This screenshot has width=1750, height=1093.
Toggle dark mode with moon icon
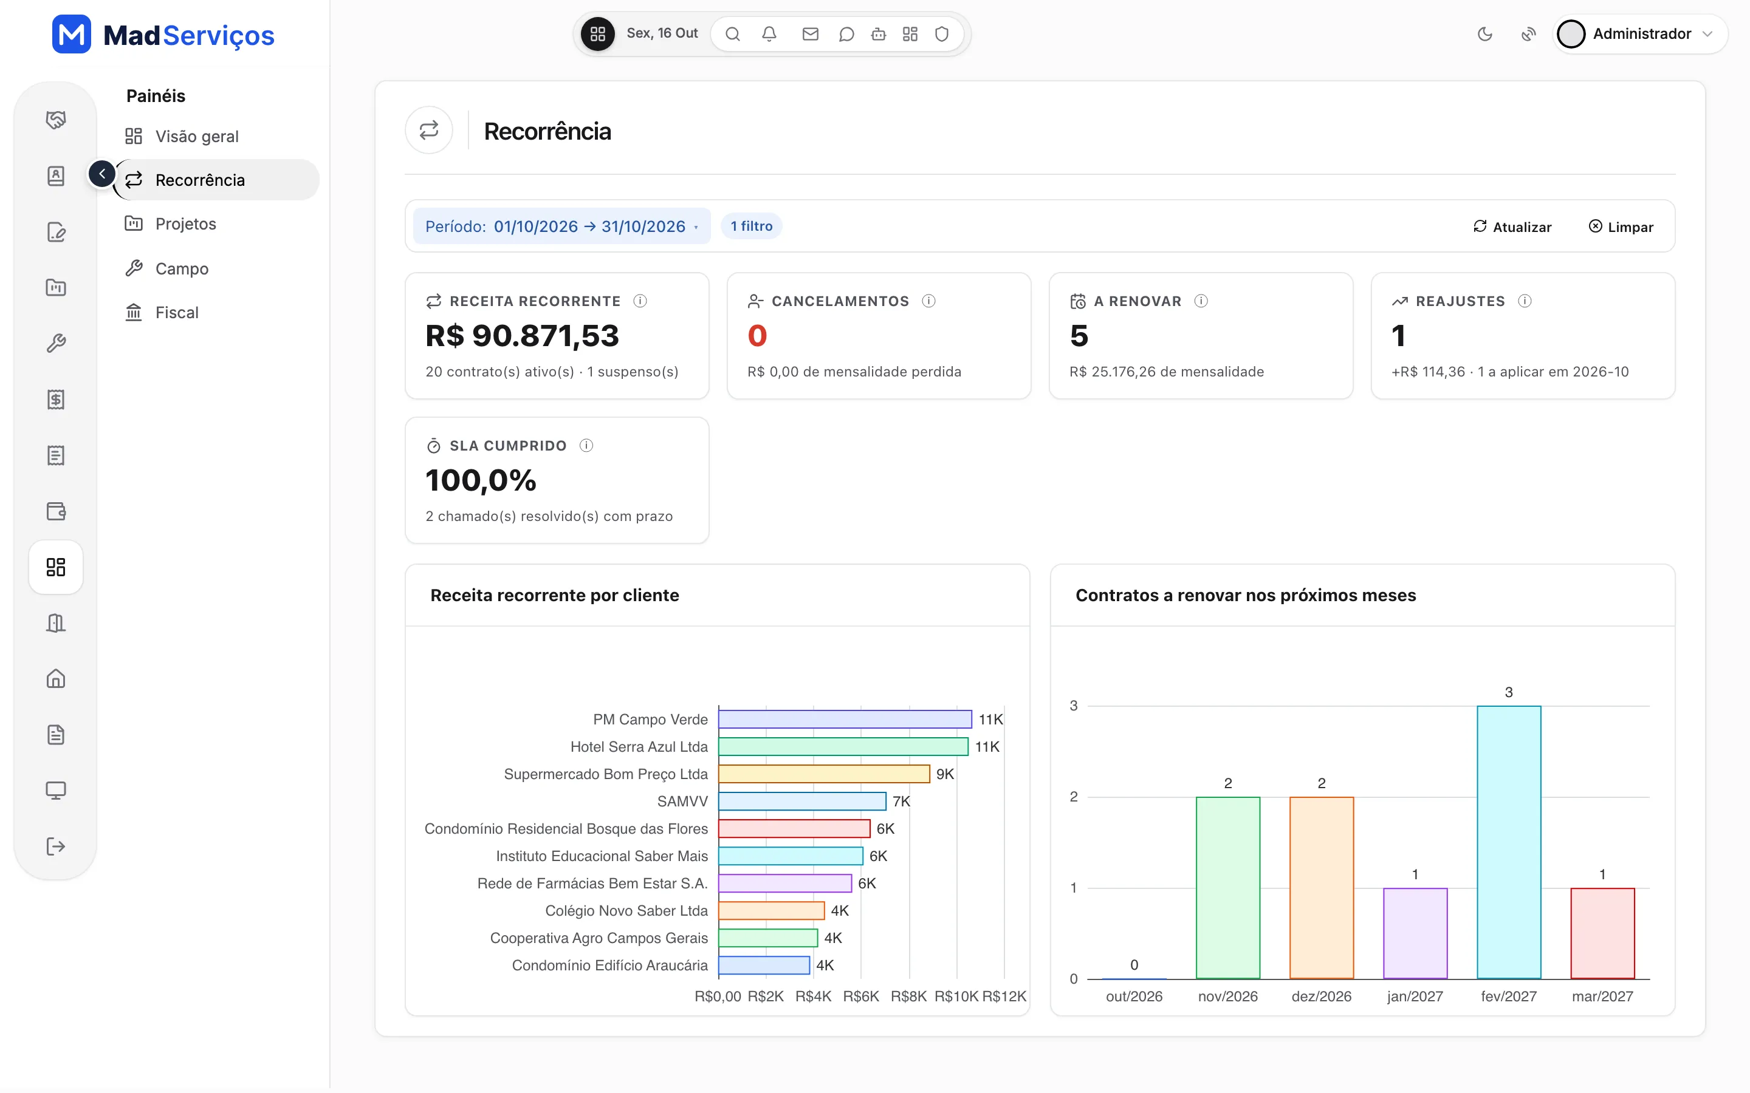(1484, 34)
